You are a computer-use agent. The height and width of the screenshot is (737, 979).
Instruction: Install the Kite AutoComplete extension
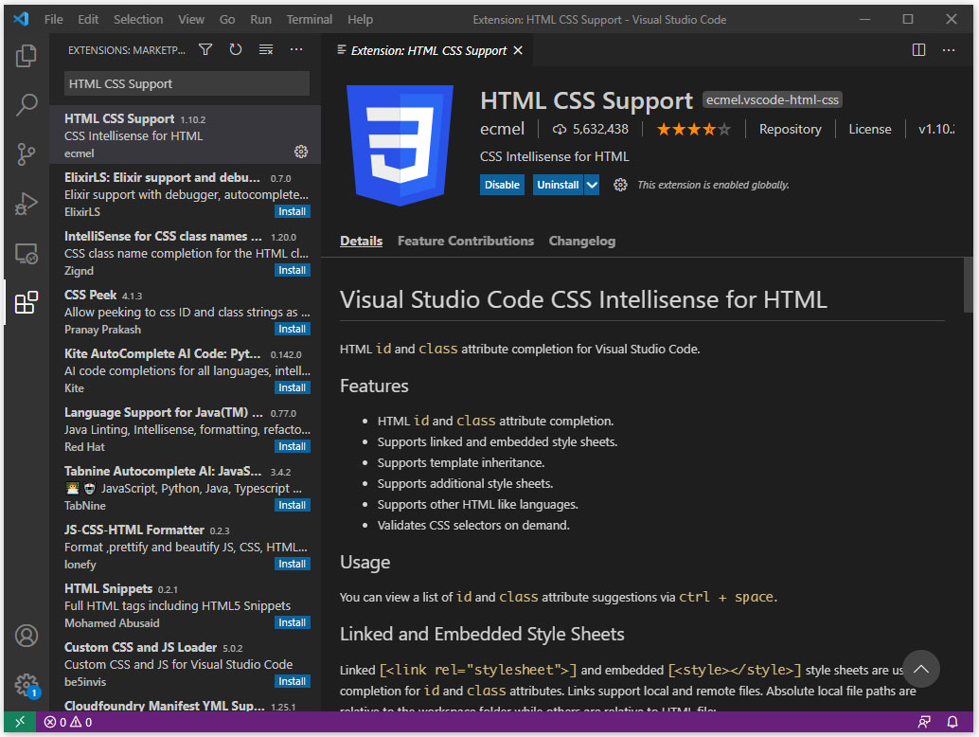[293, 387]
